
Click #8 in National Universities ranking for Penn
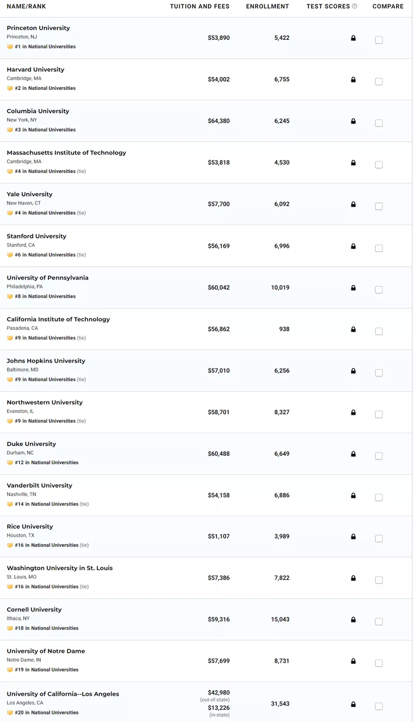(x=45, y=297)
